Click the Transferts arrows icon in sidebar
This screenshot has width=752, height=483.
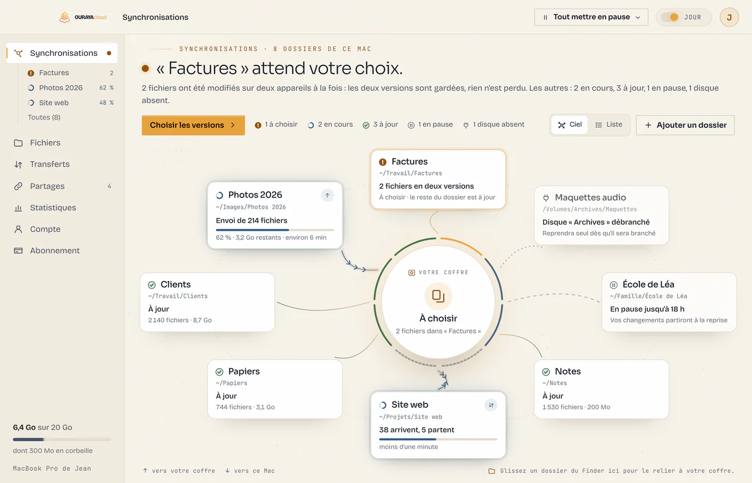click(x=18, y=165)
